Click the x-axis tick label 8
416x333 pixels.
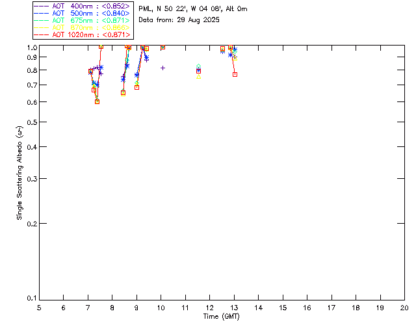tap(112, 308)
